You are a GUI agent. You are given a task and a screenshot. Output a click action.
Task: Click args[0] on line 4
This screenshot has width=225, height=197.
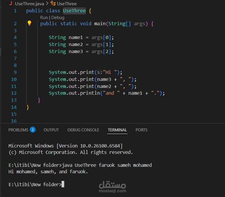(101, 38)
